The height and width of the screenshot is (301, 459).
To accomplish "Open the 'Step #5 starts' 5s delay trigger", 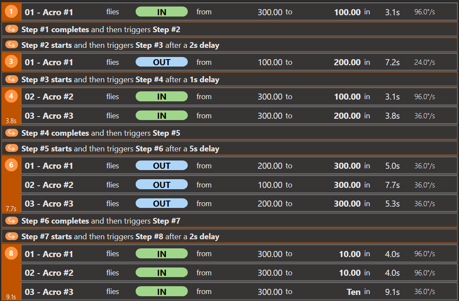I will pos(120,149).
